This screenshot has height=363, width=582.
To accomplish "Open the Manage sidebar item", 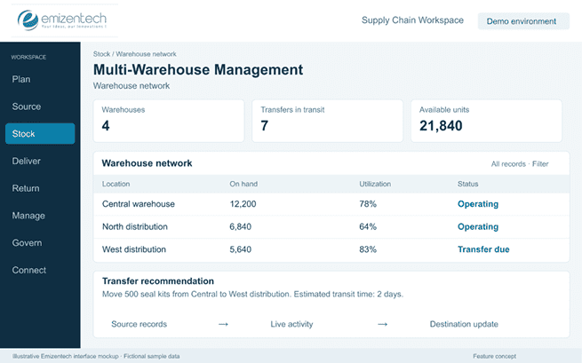I will tap(28, 216).
